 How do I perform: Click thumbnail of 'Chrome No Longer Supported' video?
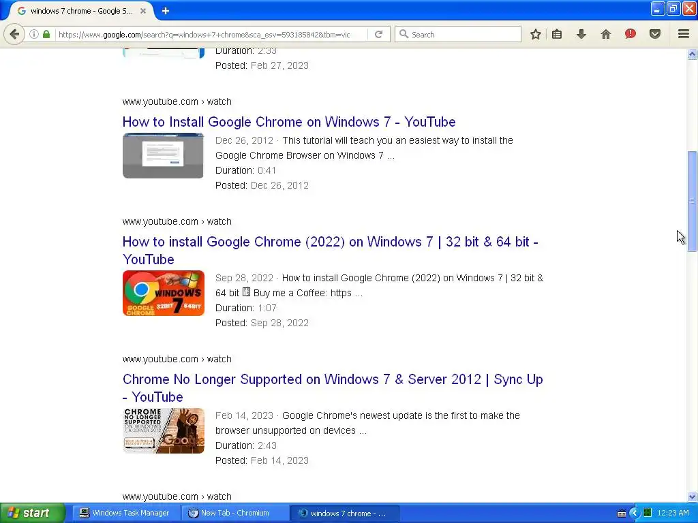[x=164, y=430]
